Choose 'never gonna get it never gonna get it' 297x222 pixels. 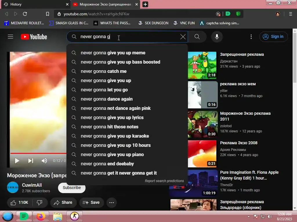127,173
